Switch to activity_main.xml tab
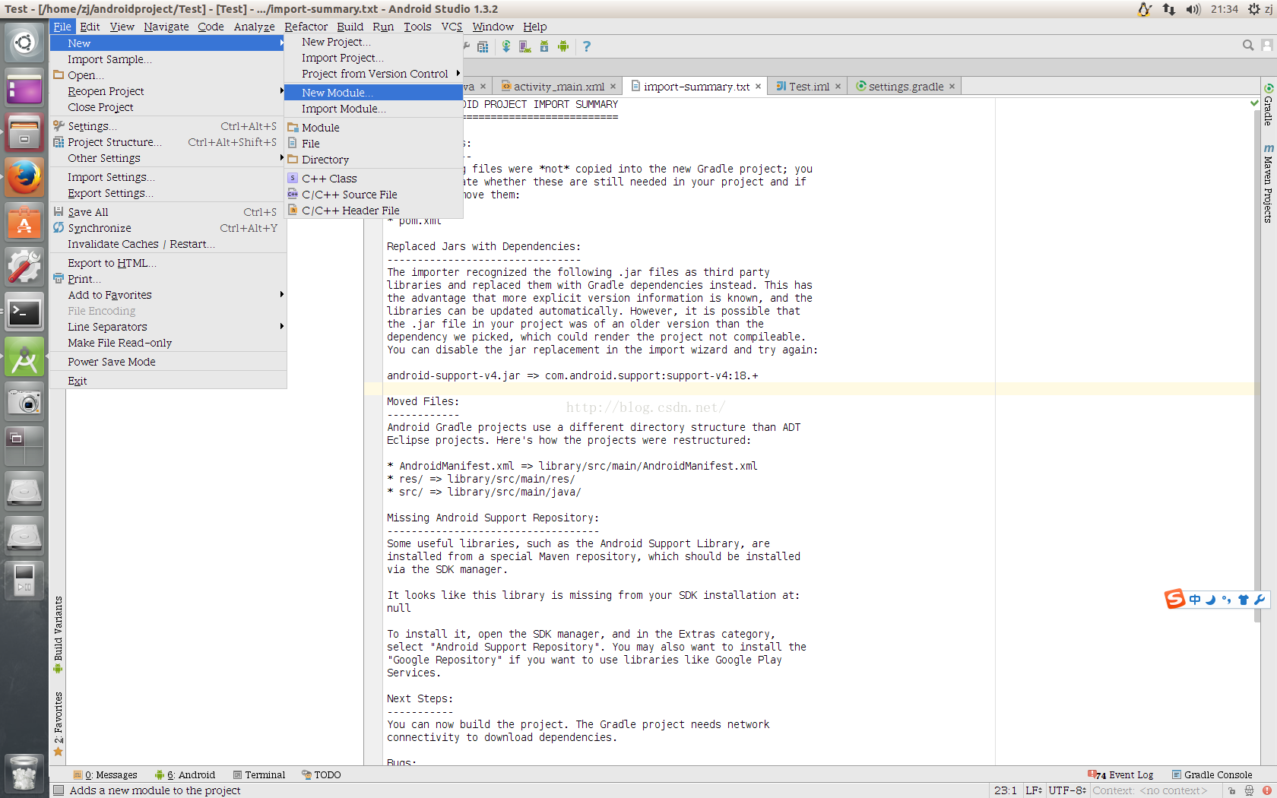 pyautogui.click(x=558, y=87)
